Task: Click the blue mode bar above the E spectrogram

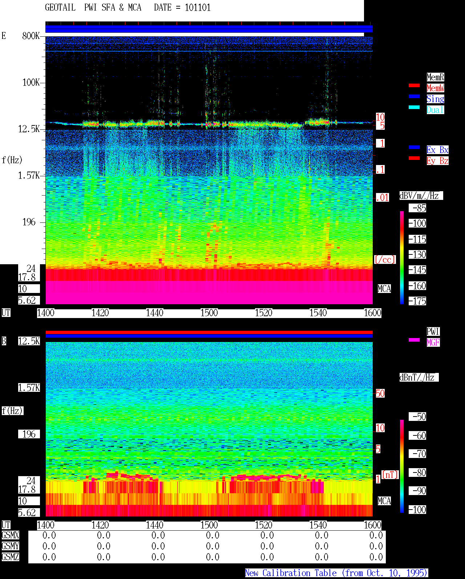Action: pyautogui.click(x=209, y=29)
